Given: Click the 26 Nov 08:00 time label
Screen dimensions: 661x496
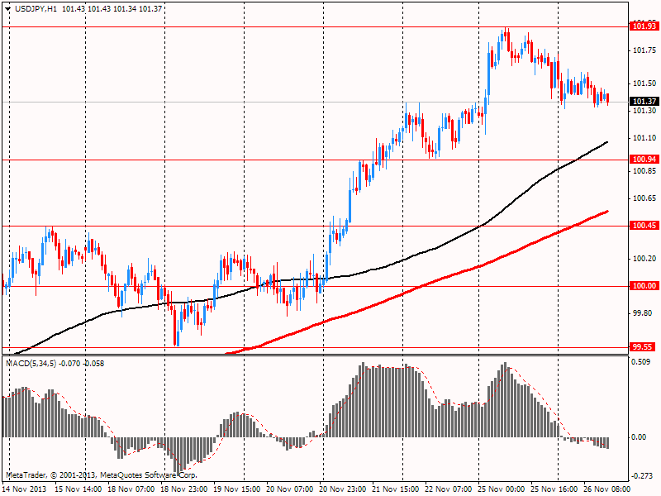Looking at the screenshot, I should [x=607, y=489].
